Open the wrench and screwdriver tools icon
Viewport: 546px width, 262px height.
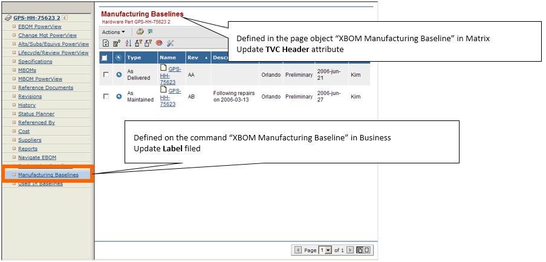170,43
